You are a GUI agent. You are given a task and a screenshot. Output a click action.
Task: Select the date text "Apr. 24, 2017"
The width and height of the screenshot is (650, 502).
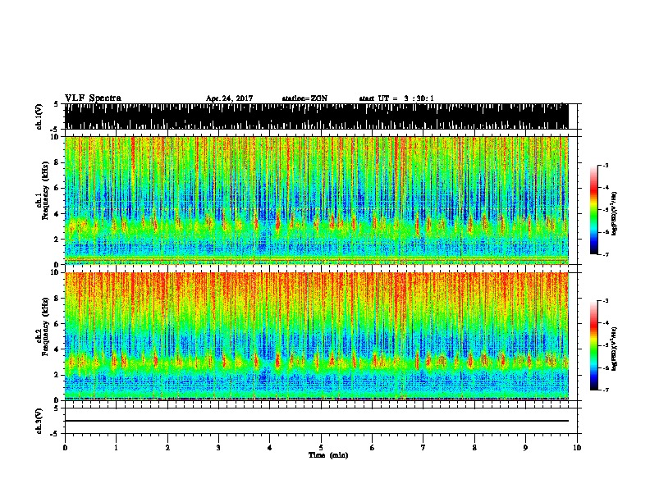click(229, 98)
